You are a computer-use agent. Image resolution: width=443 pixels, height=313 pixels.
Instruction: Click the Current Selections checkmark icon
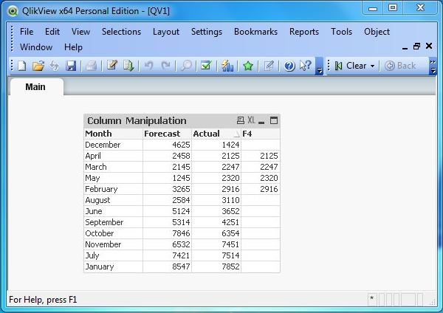[x=206, y=66]
